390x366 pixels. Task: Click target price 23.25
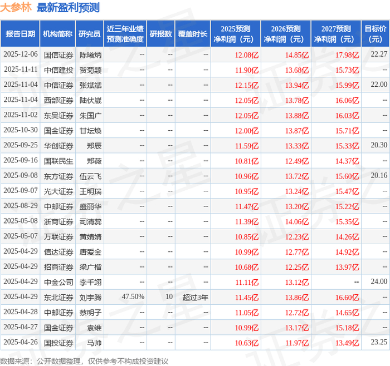379,342
